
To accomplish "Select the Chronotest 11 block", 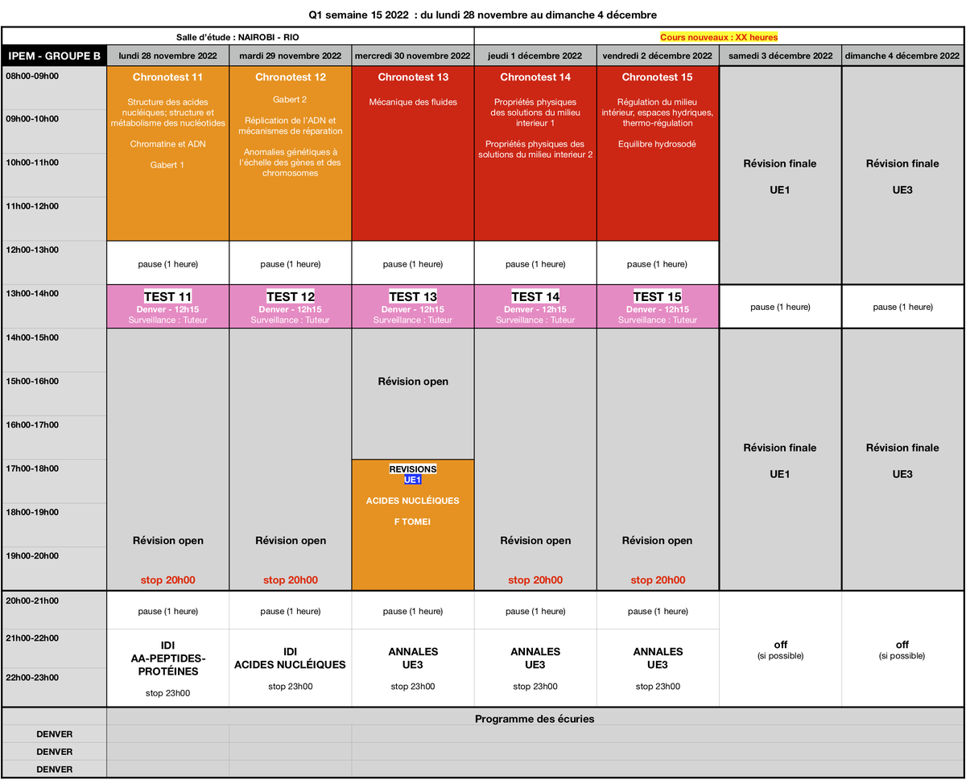I will coord(168,153).
